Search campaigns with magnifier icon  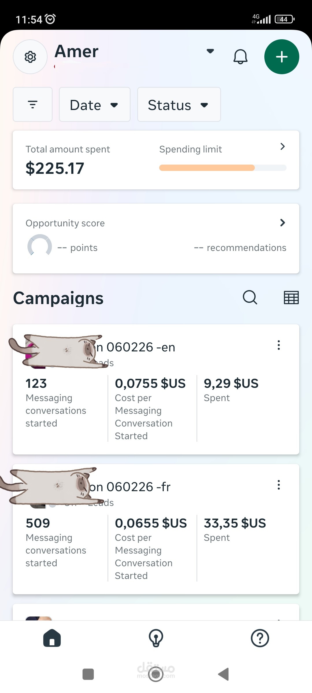[250, 297]
